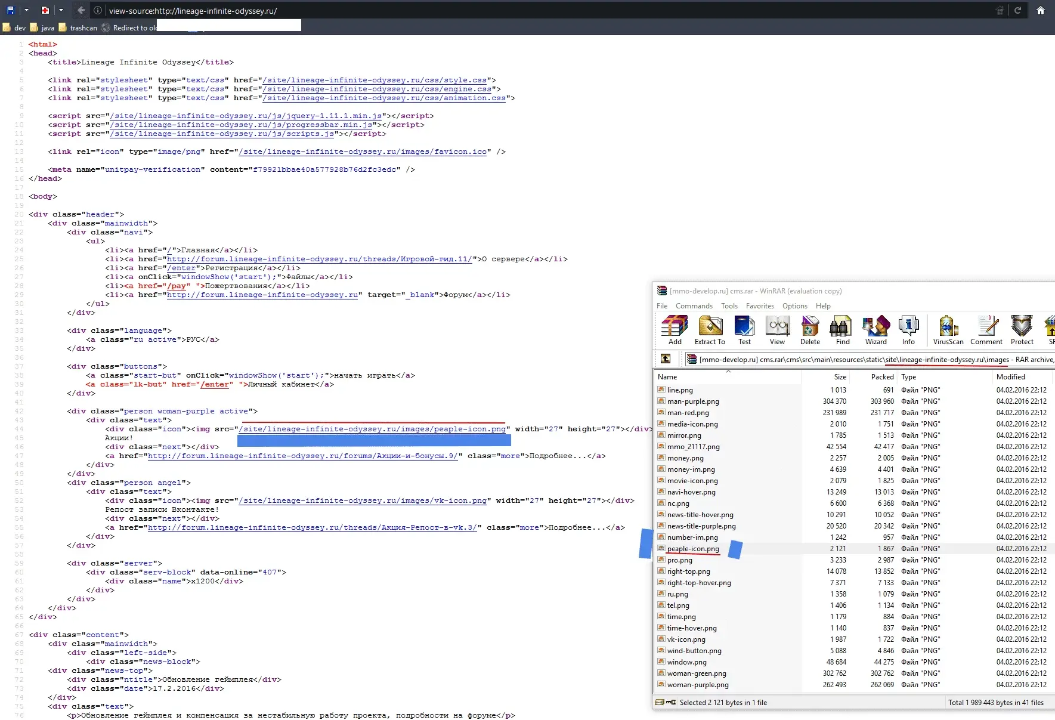
Task: Open scripts.js script link in source
Action: 222,134
